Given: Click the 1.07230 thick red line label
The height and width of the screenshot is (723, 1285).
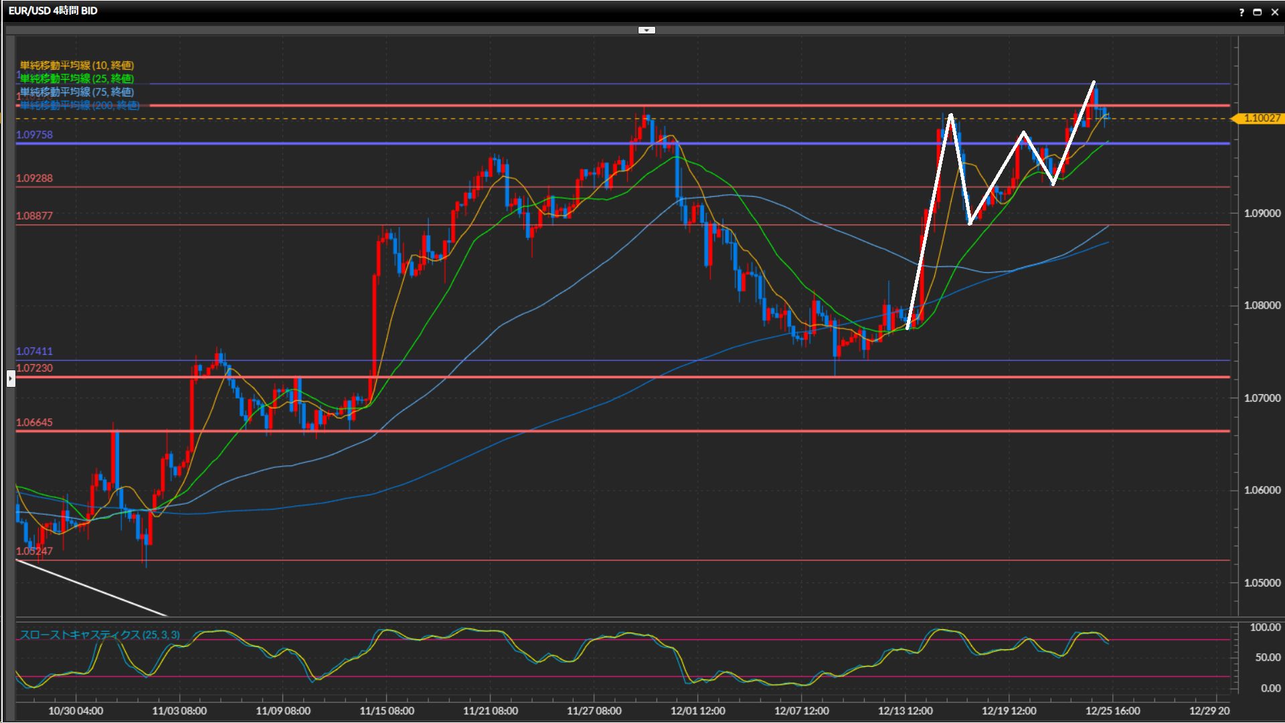Looking at the screenshot, I should 34,368.
